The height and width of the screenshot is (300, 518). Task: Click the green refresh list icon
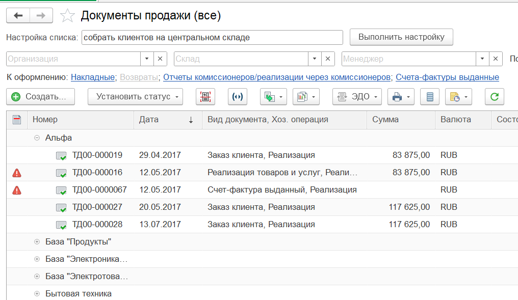494,96
